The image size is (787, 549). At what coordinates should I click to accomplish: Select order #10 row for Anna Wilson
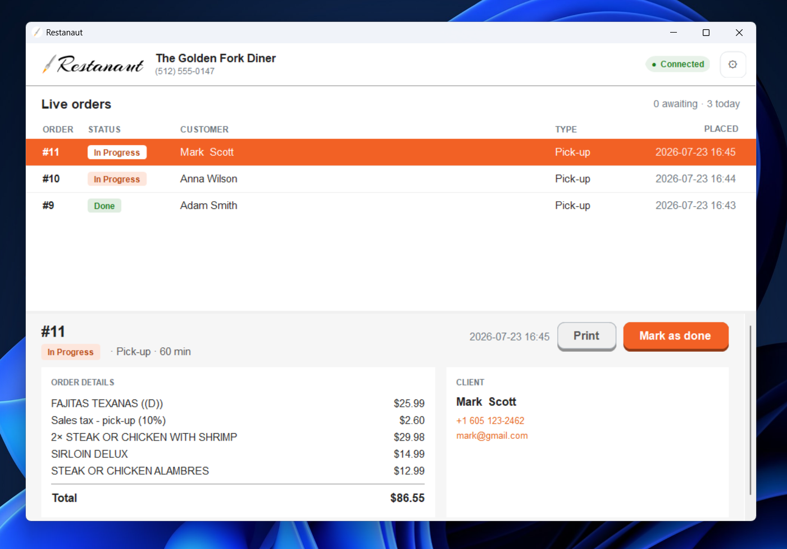click(390, 179)
